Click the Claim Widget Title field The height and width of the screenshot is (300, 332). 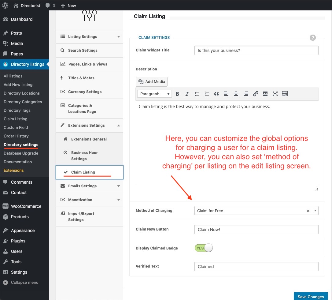tap(256, 51)
